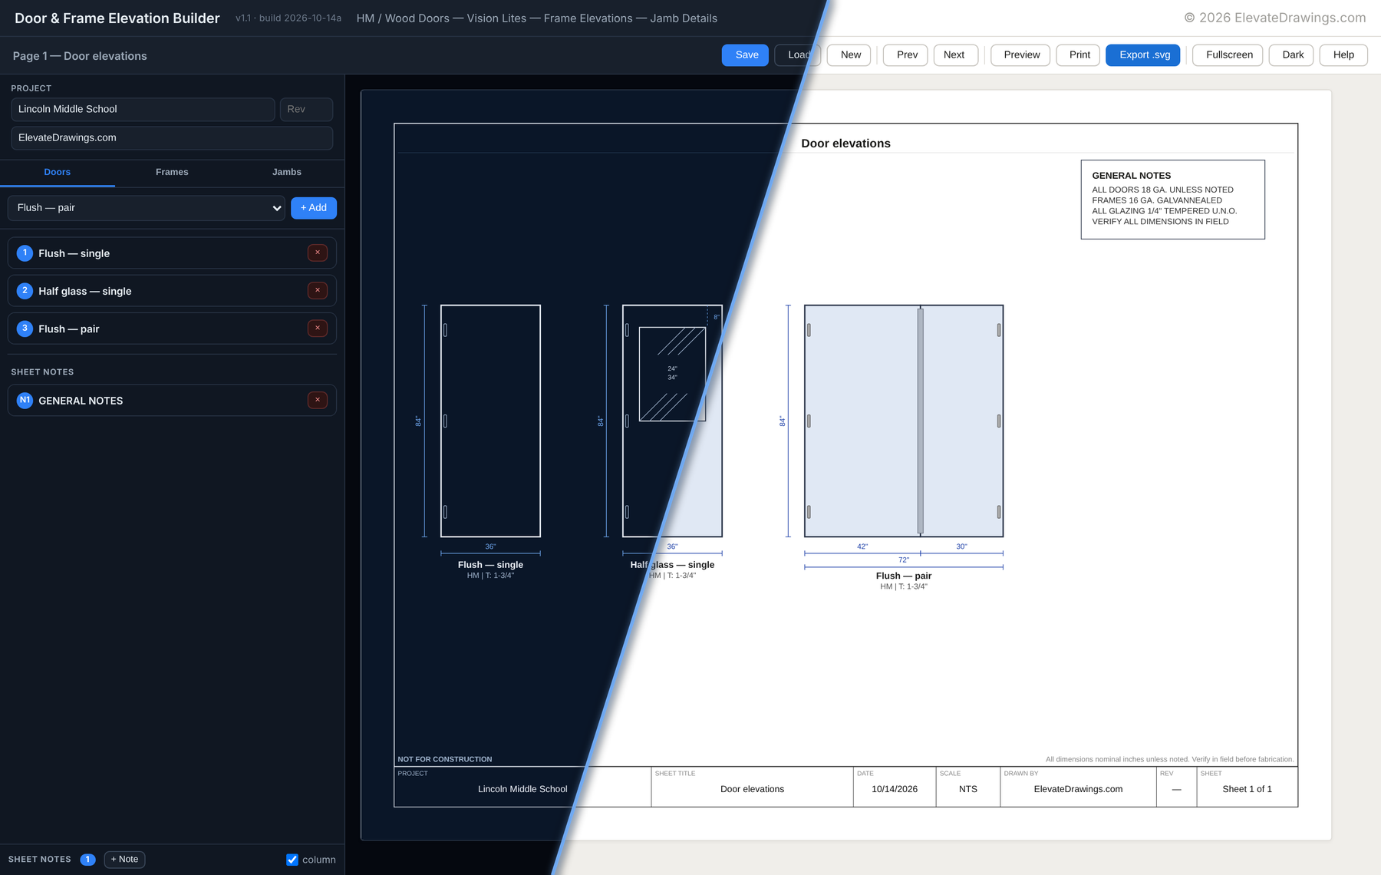This screenshot has width=1381, height=875.
Task: Focus the project name field Lincoln Middle School
Action: click(143, 109)
